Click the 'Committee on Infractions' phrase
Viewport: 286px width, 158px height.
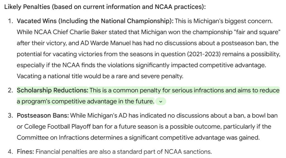[x=53, y=138]
